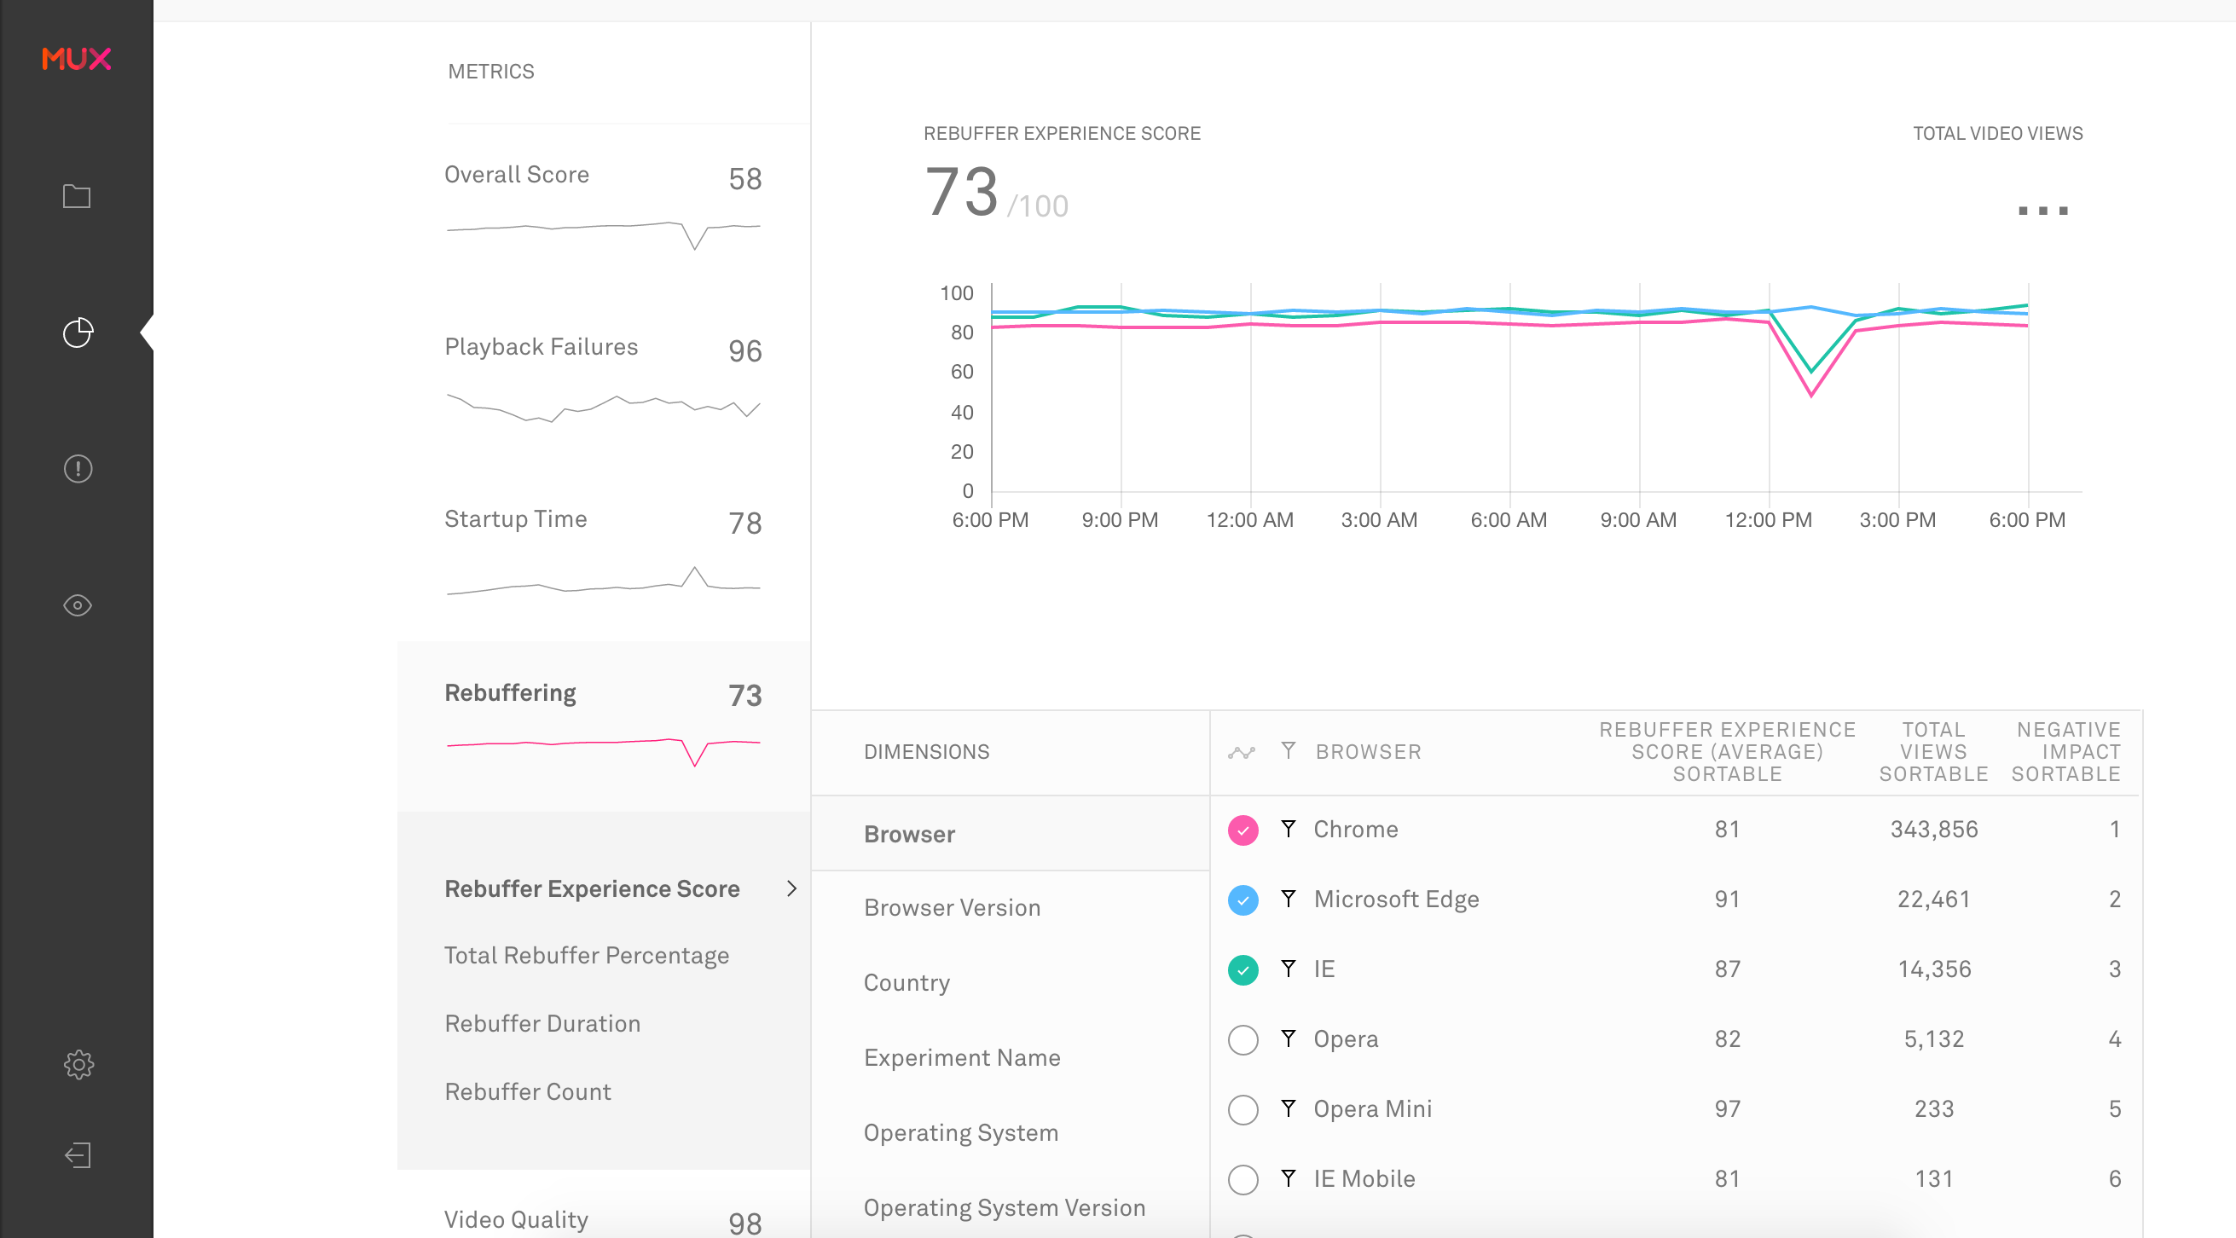Select the Country dimension

coord(907,982)
